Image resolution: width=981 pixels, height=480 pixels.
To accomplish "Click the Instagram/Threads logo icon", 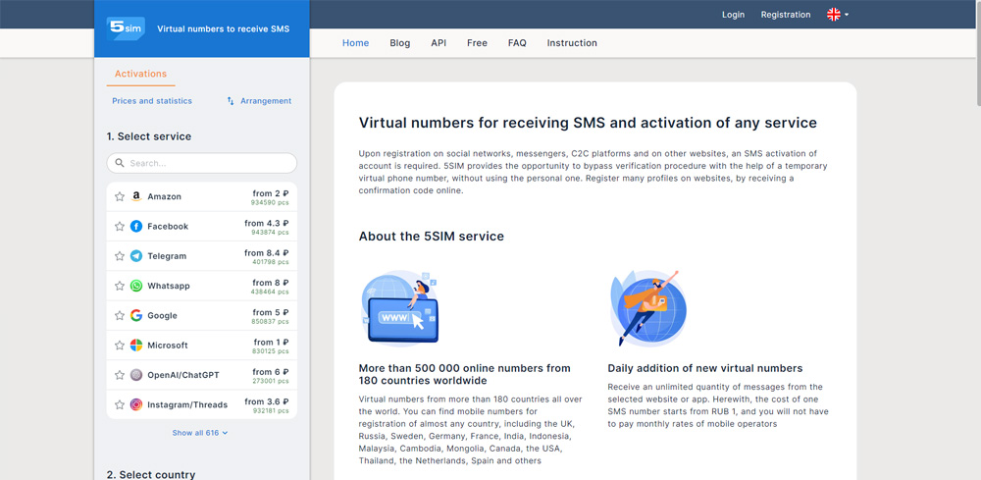I will pyautogui.click(x=136, y=404).
